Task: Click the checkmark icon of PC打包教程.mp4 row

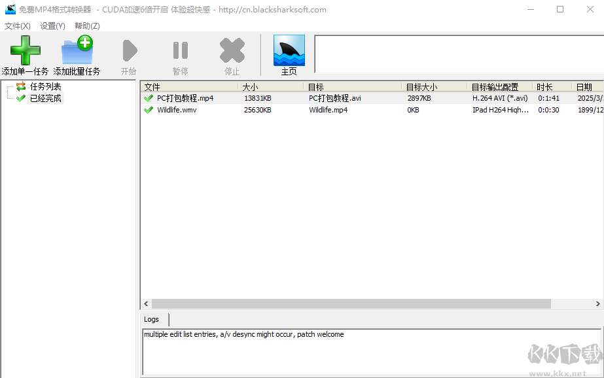Action: [149, 98]
